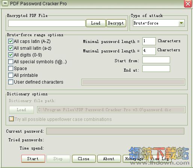193x168 pixels.
Task: Load an encrypted PDF file
Action: coord(96,23)
